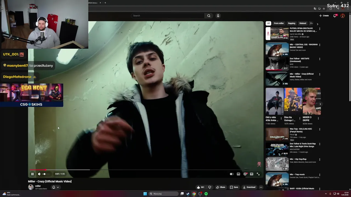The height and width of the screenshot is (197, 351).
Task: Open options for Mix – Hip-Hop/Rap
Action: pos(319,159)
